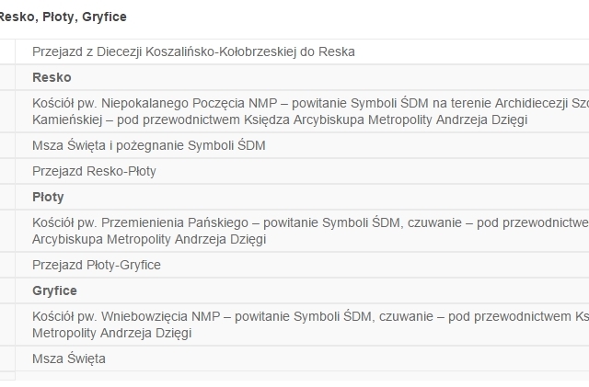Screen dimensions: 589x387
Task: Click the Przejazd Resko-Płoty row
Action: tap(302, 171)
